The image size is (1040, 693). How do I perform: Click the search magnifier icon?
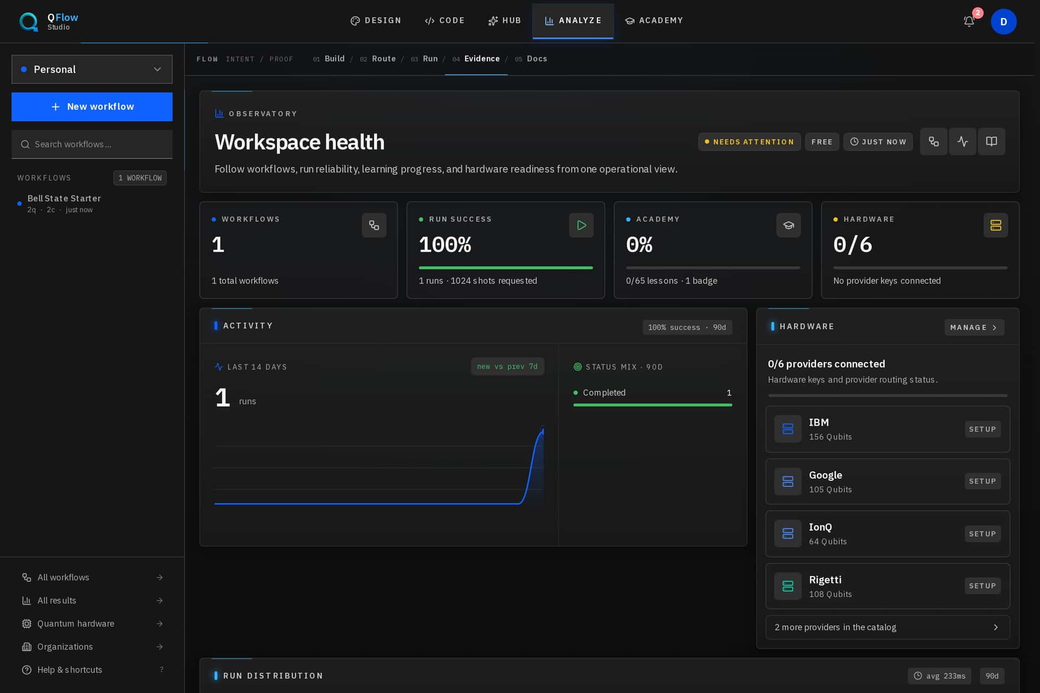[x=25, y=144]
